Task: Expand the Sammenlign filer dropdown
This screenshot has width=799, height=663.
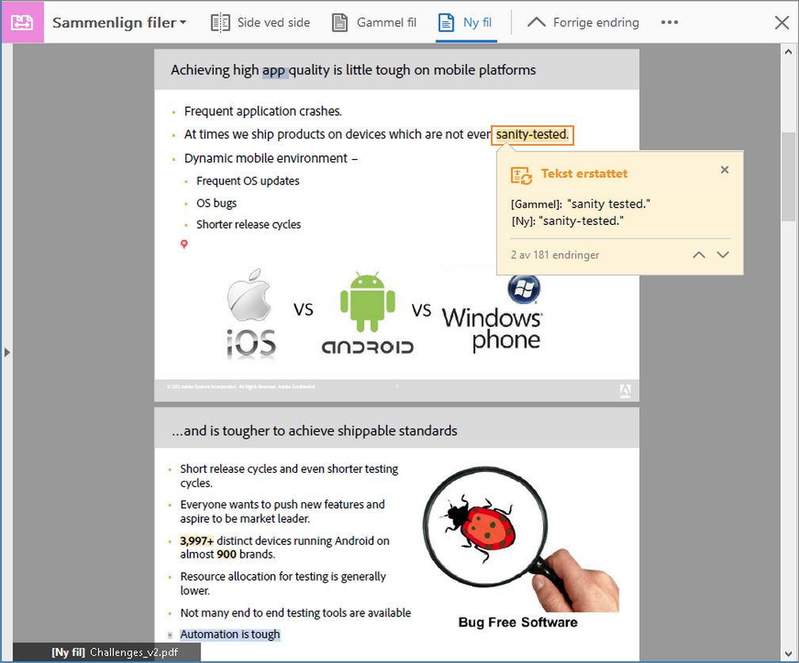Action: [x=182, y=22]
